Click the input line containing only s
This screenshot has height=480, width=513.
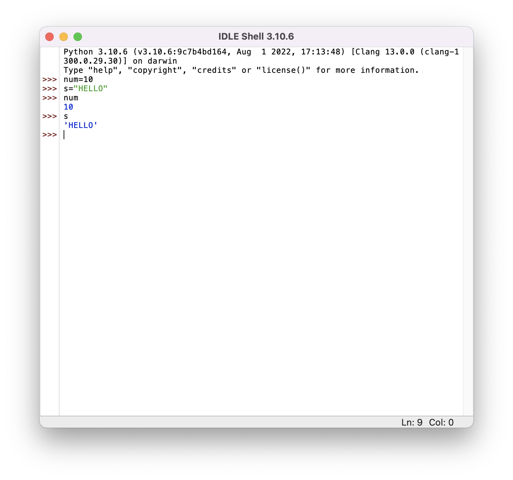click(x=66, y=116)
